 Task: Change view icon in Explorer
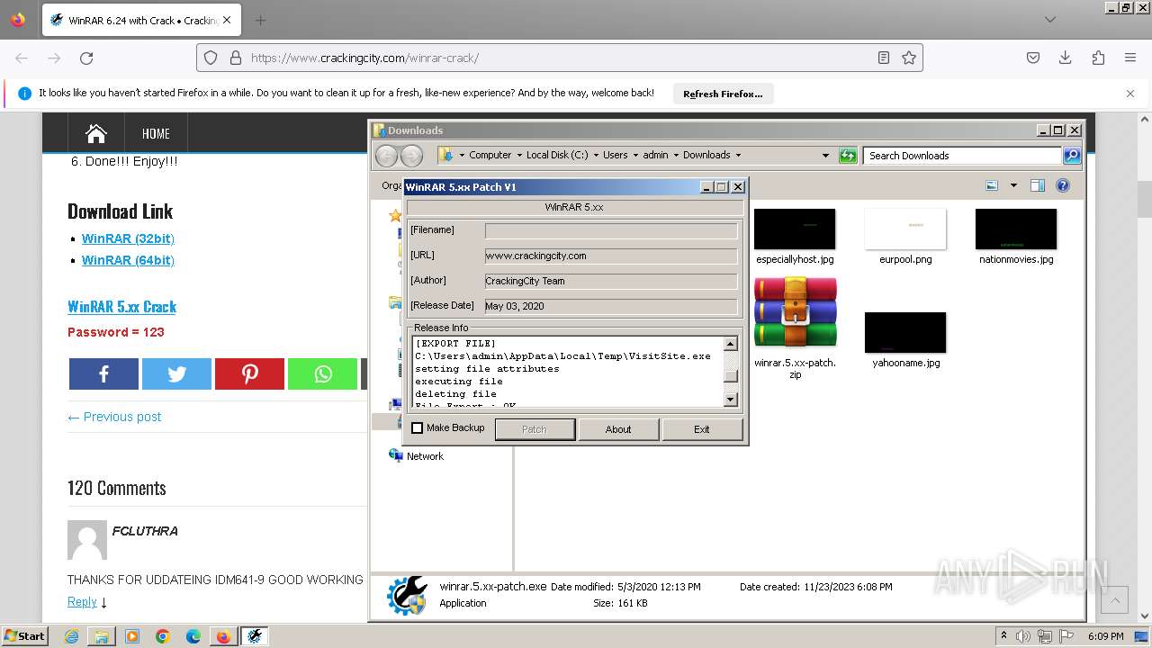pyautogui.click(x=992, y=185)
